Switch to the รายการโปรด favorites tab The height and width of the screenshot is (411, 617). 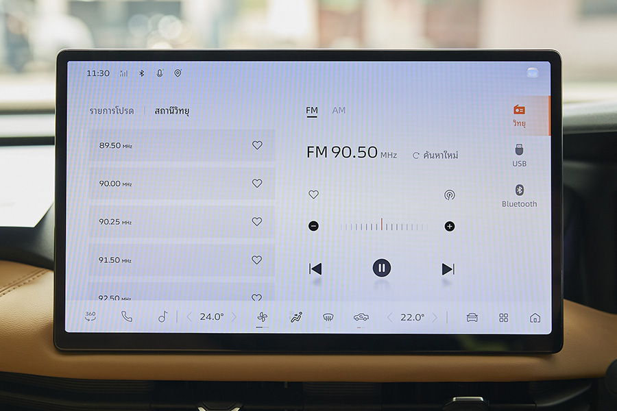pyautogui.click(x=111, y=110)
